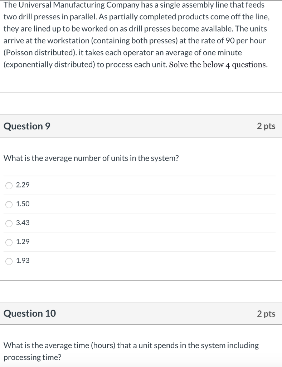Click the unselected circle next to 2.29
This screenshot has height=367, width=282.
click(8, 185)
